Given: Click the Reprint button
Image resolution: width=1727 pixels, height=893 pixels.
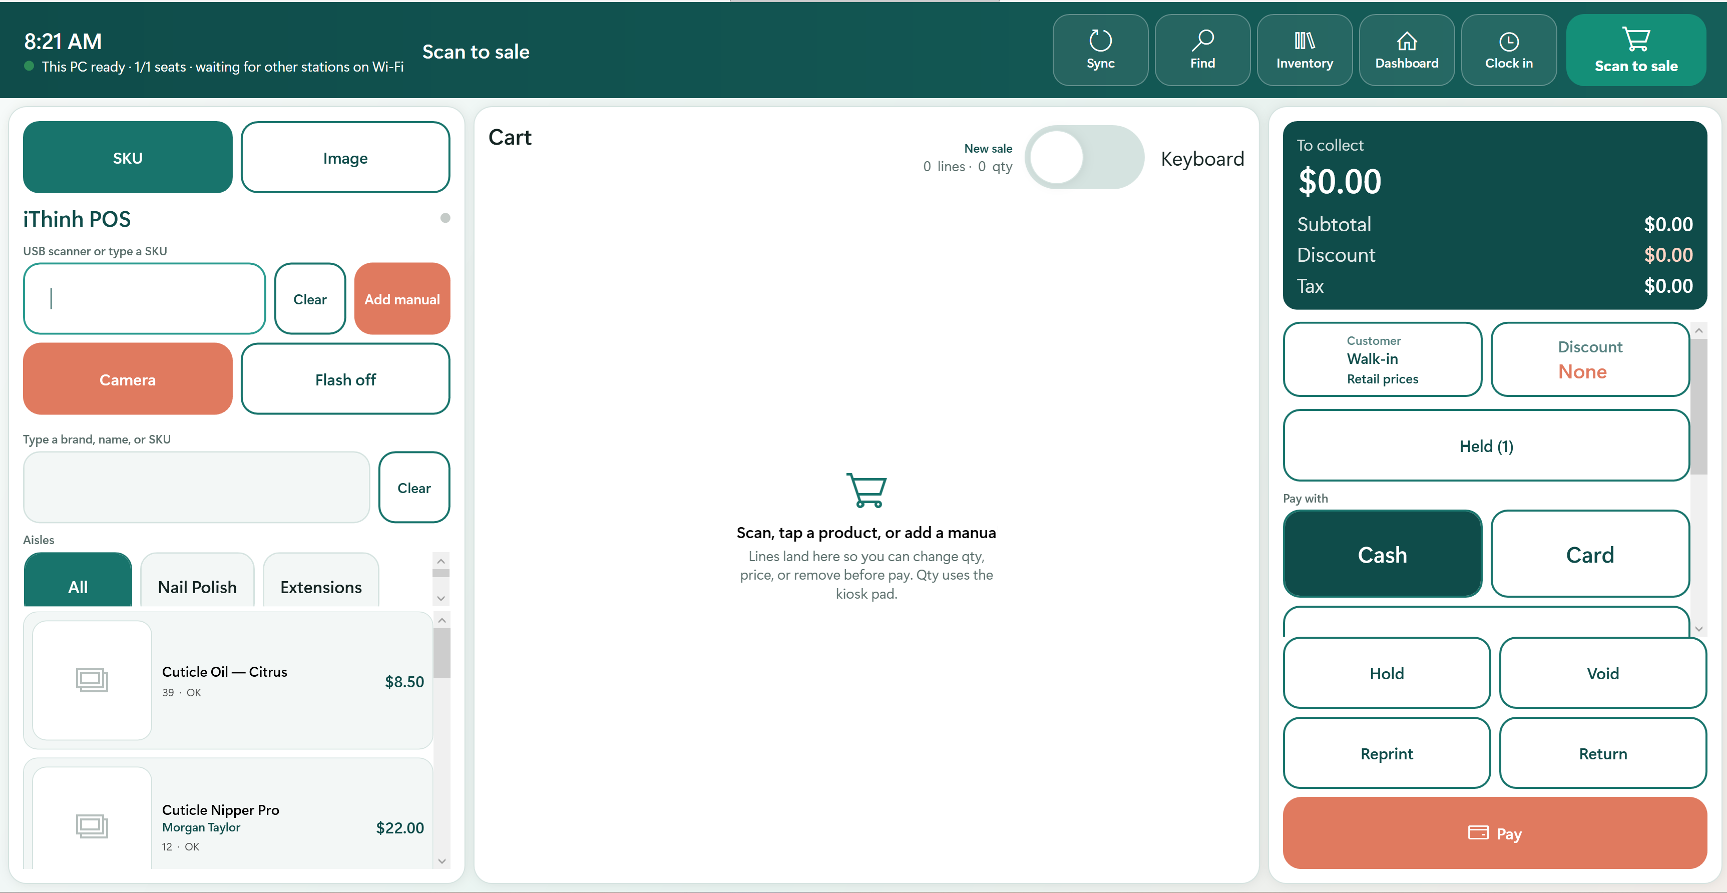Looking at the screenshot, I should tap(1387, 753).
